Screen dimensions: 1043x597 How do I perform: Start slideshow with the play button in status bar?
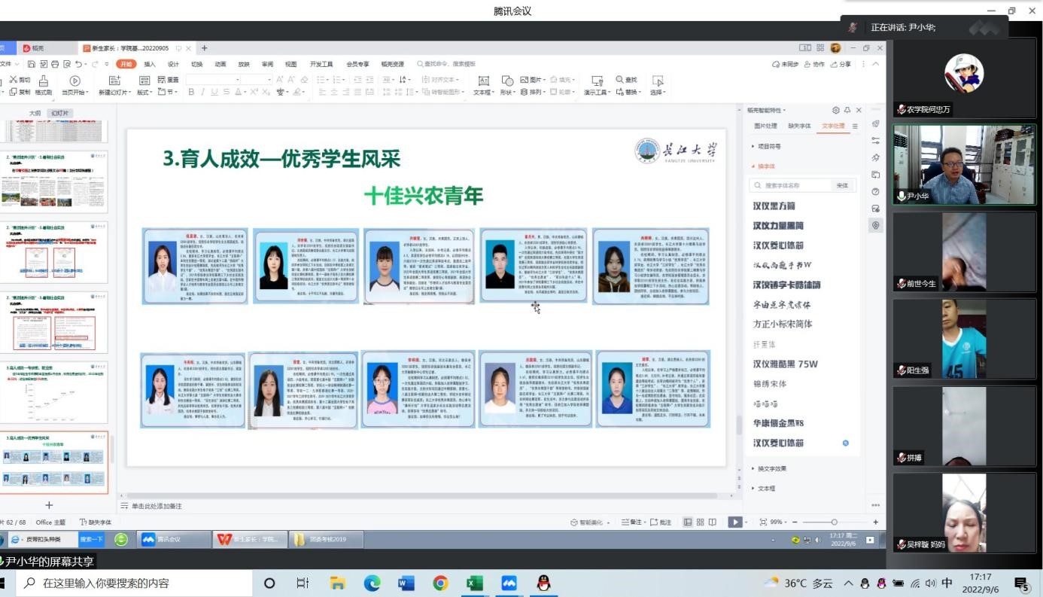point(734,522)
